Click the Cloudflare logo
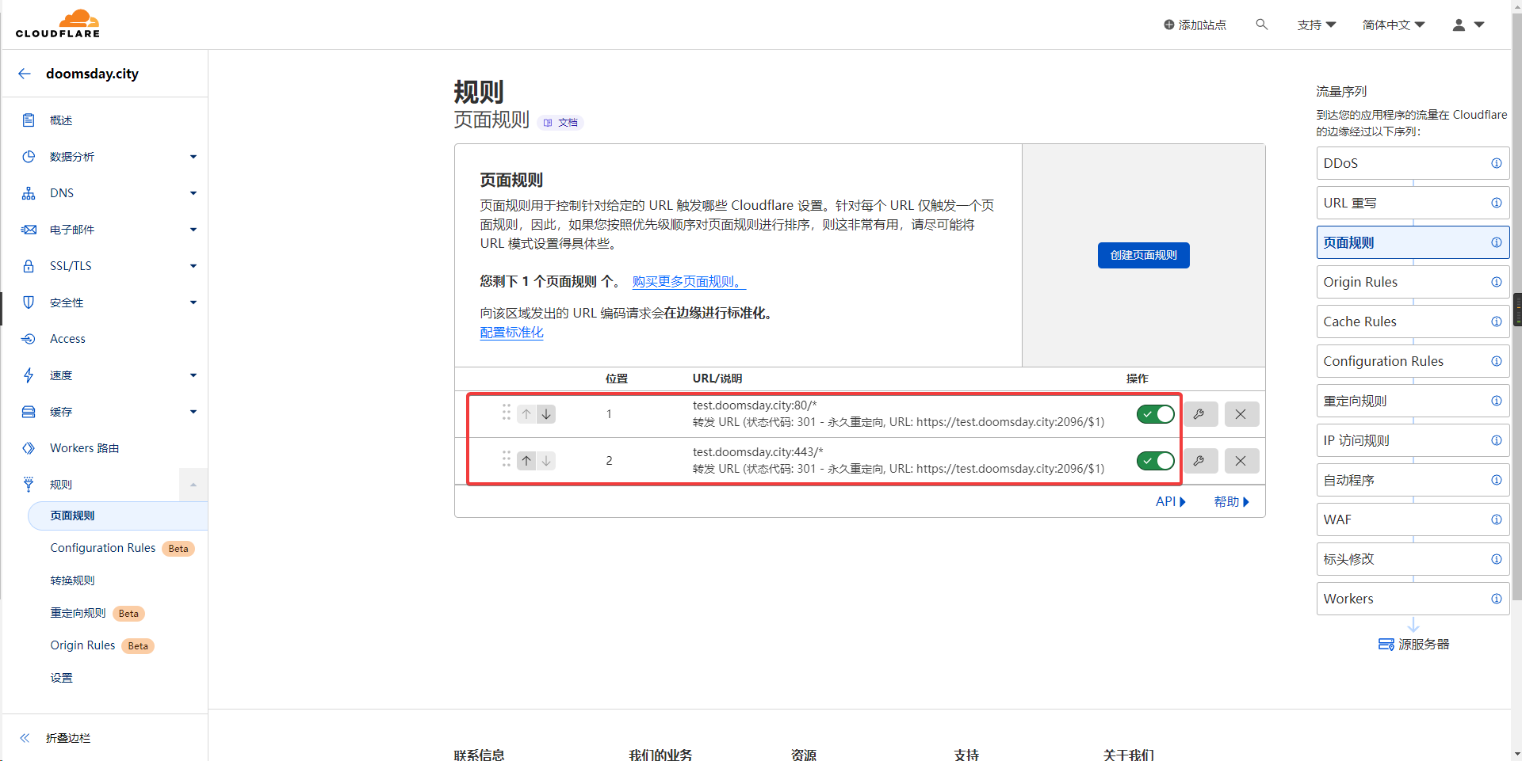1522x761 pixels. click(x=58, y=24)
